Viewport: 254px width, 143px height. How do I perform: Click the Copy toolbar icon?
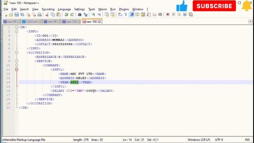tap(53, 15)
